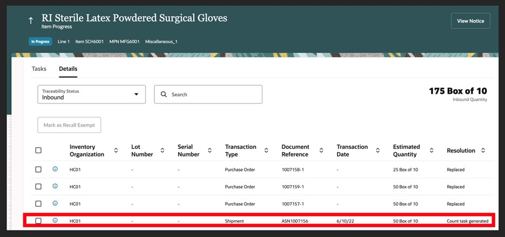Open info icon for Shipment ASN1007156 row
Screen dimensions: 505x237
(55, 221)
